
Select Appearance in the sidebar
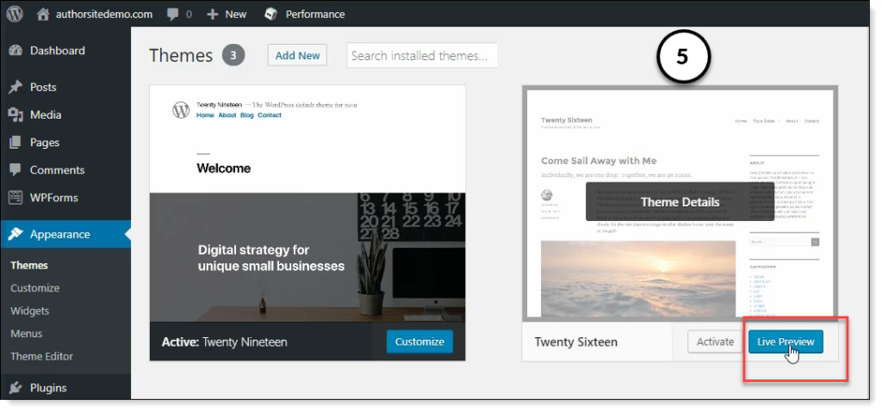click(59, 234)
